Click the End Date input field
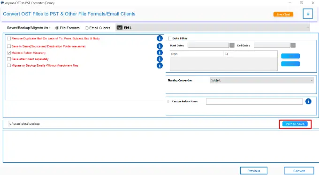 272,46
